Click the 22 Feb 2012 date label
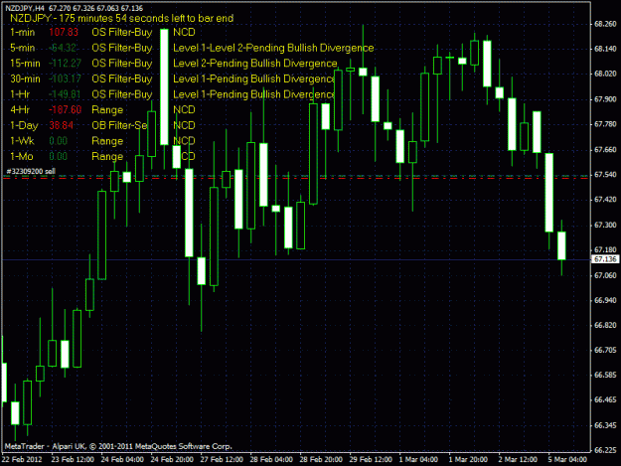This screenshot has width=621, height=466. click(22, 460)
